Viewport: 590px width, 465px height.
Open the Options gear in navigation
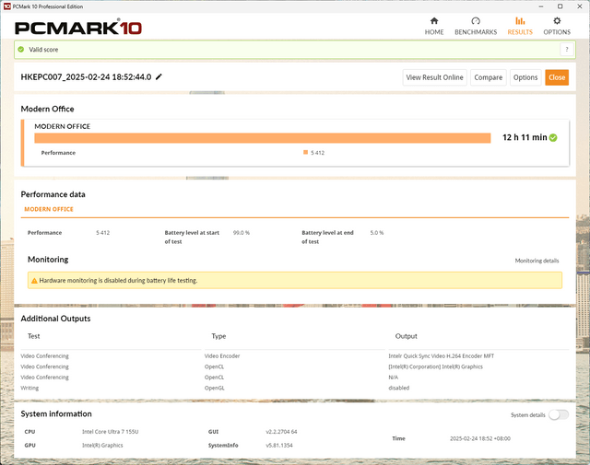[x=557, y=26]
